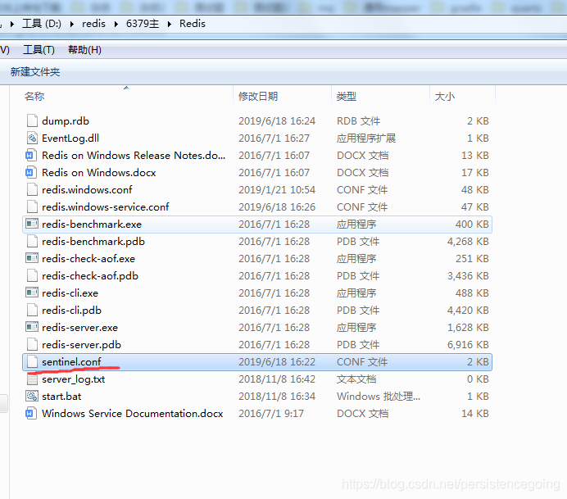Click date 2019/1/21 10:54 of redis.windows.conf

click(277, 190)
